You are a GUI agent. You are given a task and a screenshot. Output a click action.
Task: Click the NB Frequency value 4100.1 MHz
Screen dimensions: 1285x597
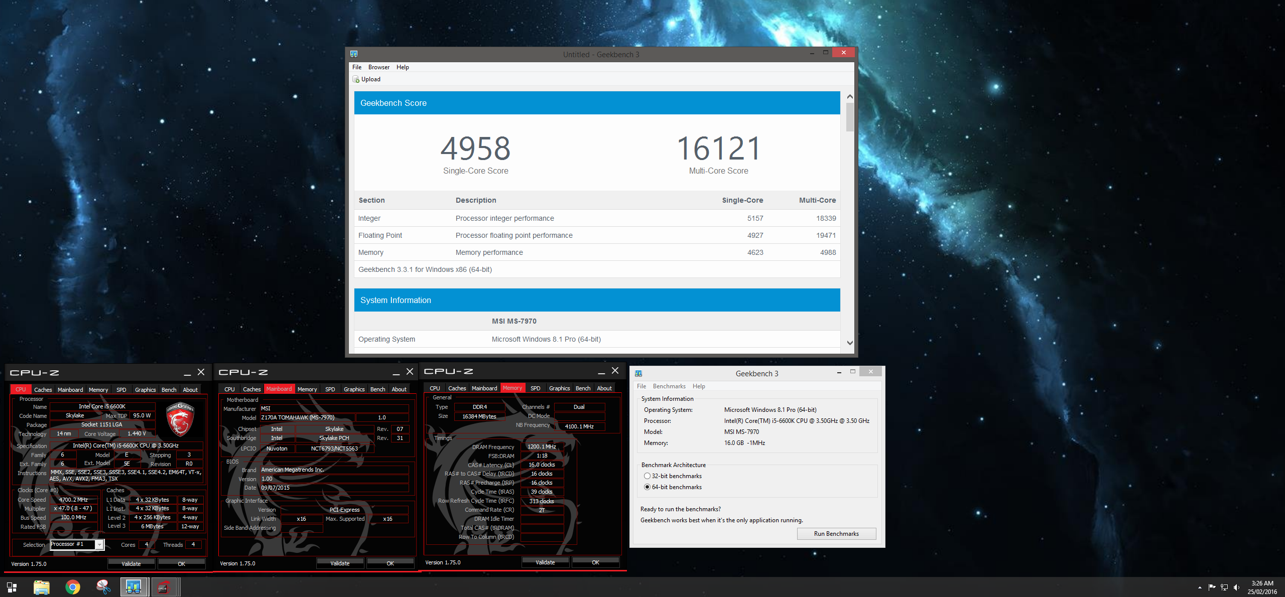(x=579, y=426)
